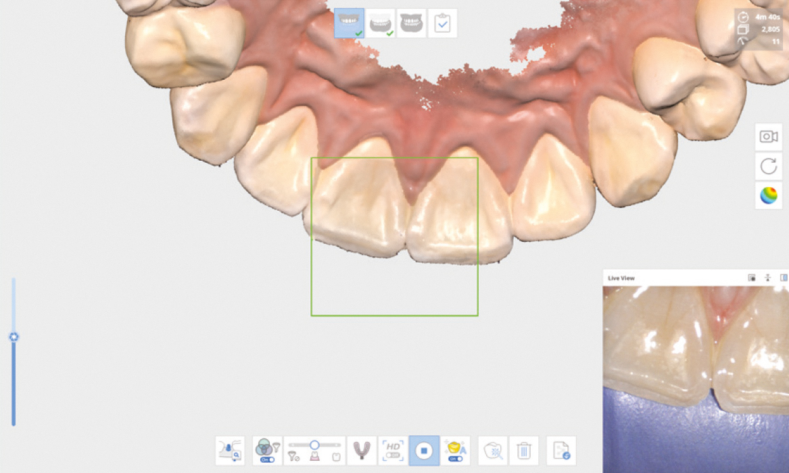Image resolution: width=789 pixels, height=473 pixels.
Task: Click the scan speed gauge icon
Action: (743, 42)
